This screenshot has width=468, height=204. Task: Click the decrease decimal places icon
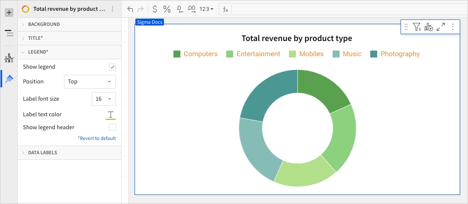pyautogui.click(x=180, y=9)
